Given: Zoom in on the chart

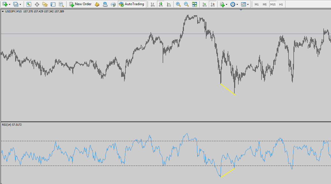Looking at the screenshot, I should pos(178,4).
